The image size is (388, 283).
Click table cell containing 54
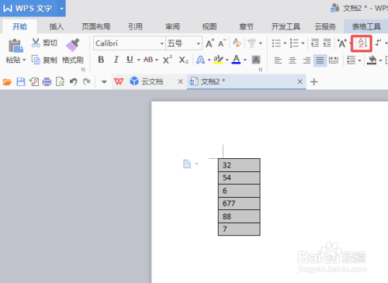pyautogui.click(x=239, y=178)
